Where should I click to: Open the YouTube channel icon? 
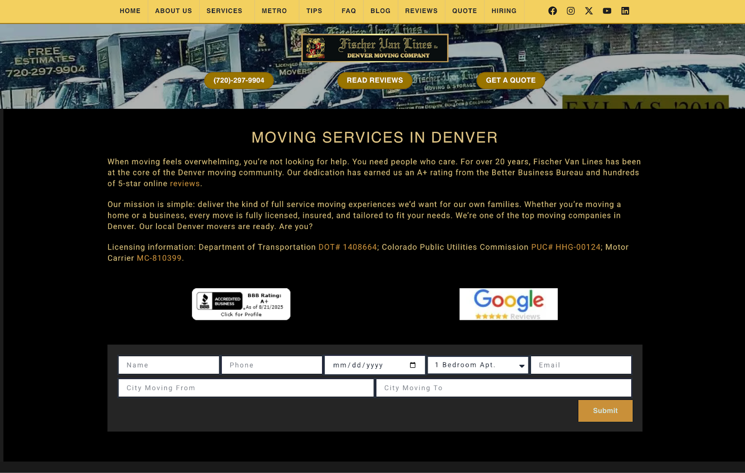coord(607,11)
